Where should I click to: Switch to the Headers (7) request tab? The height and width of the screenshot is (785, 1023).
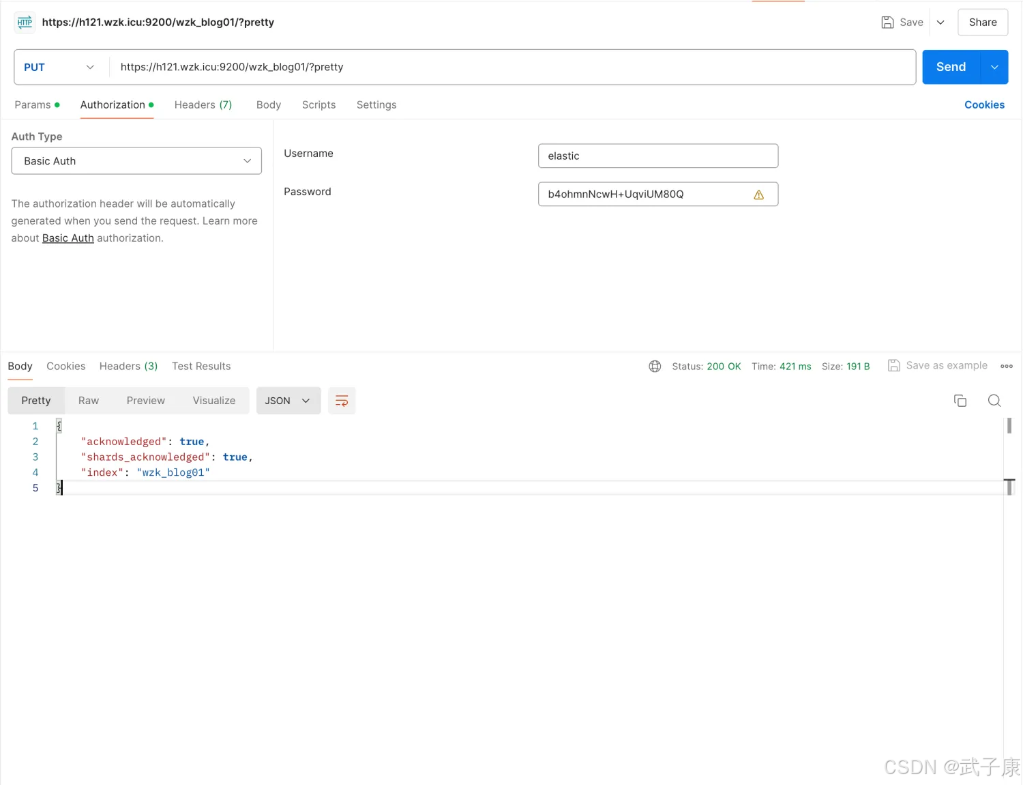[x=203, y=105]
